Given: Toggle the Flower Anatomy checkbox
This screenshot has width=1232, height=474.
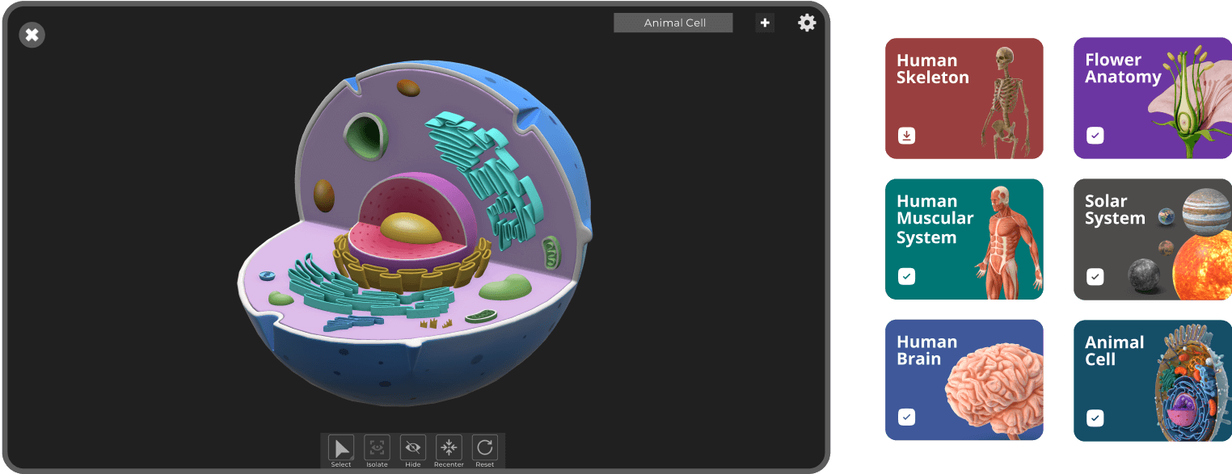Looking at the screenshot, I should pyautogui.click(x=1095, y=136).
